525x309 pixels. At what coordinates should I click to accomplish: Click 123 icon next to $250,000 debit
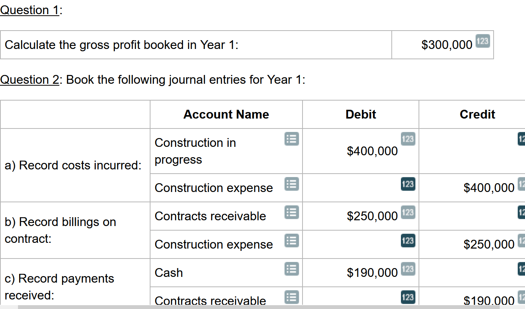(408, 212)
